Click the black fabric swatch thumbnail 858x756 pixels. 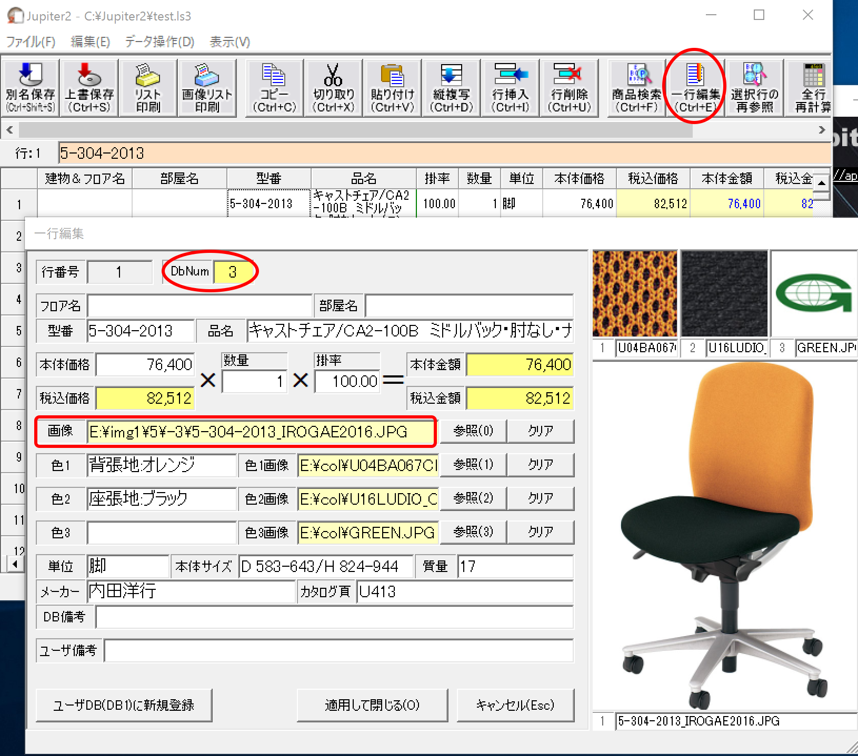[724, 293]
